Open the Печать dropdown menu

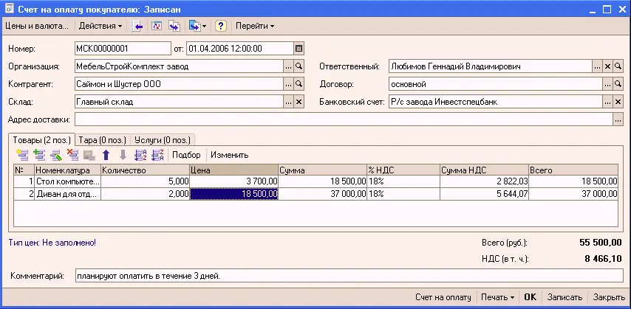click(498, 297)
